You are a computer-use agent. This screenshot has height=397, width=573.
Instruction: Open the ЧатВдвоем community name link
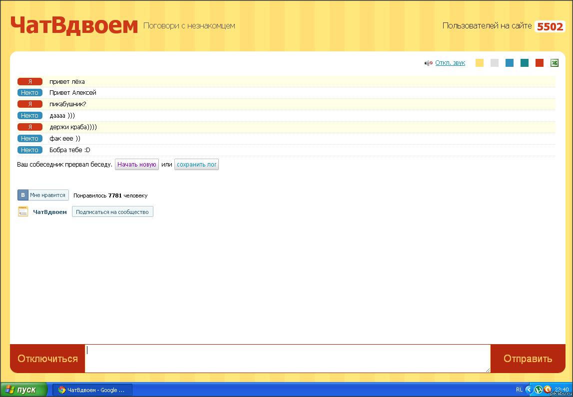coord(50,212)
